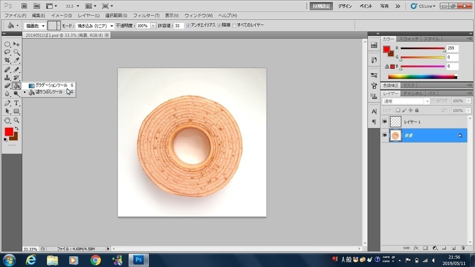
Task: Reset default foreground and background colors
Action: pyautogui.click(x=6, y=140)
